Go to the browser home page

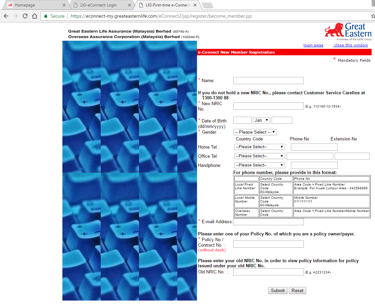tap(35, 16)
